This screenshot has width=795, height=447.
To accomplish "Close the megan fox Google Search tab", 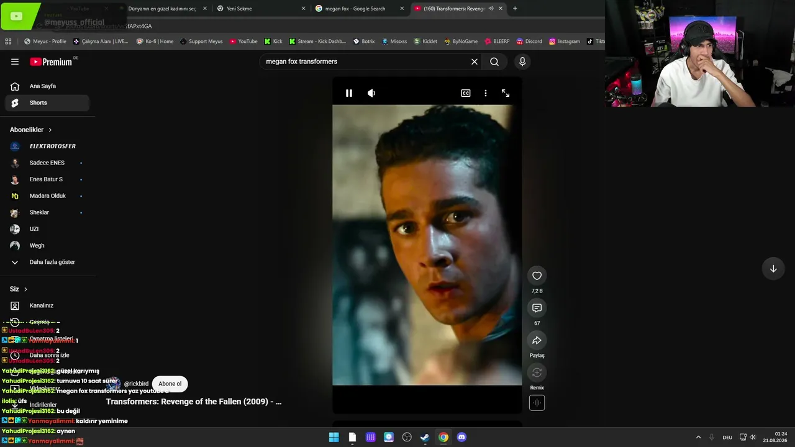I will 402,9.
